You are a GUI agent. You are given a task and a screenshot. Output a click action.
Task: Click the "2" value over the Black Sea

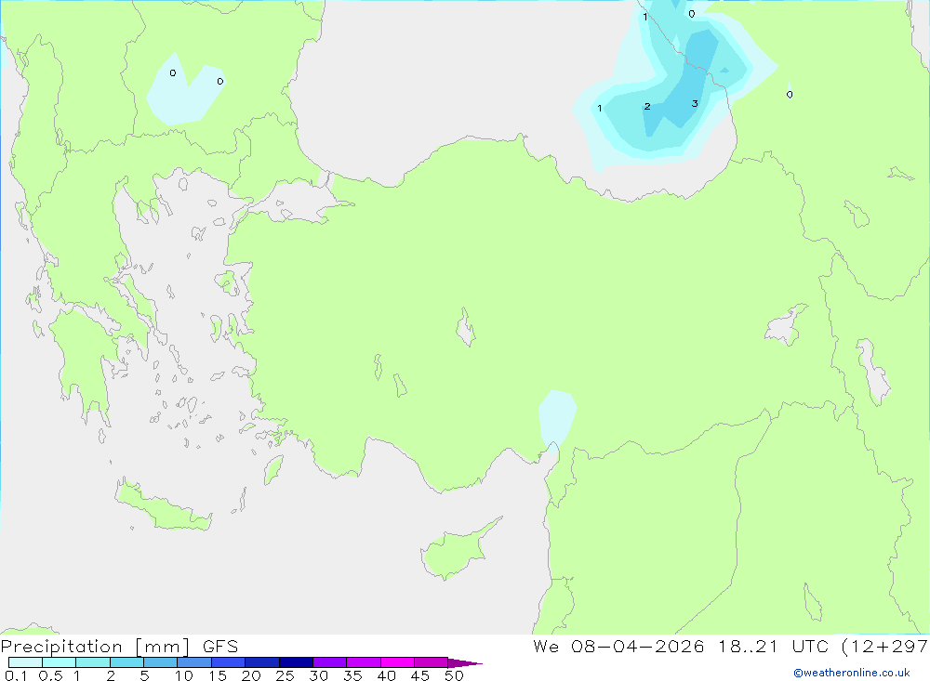click(x=647, y=106)
